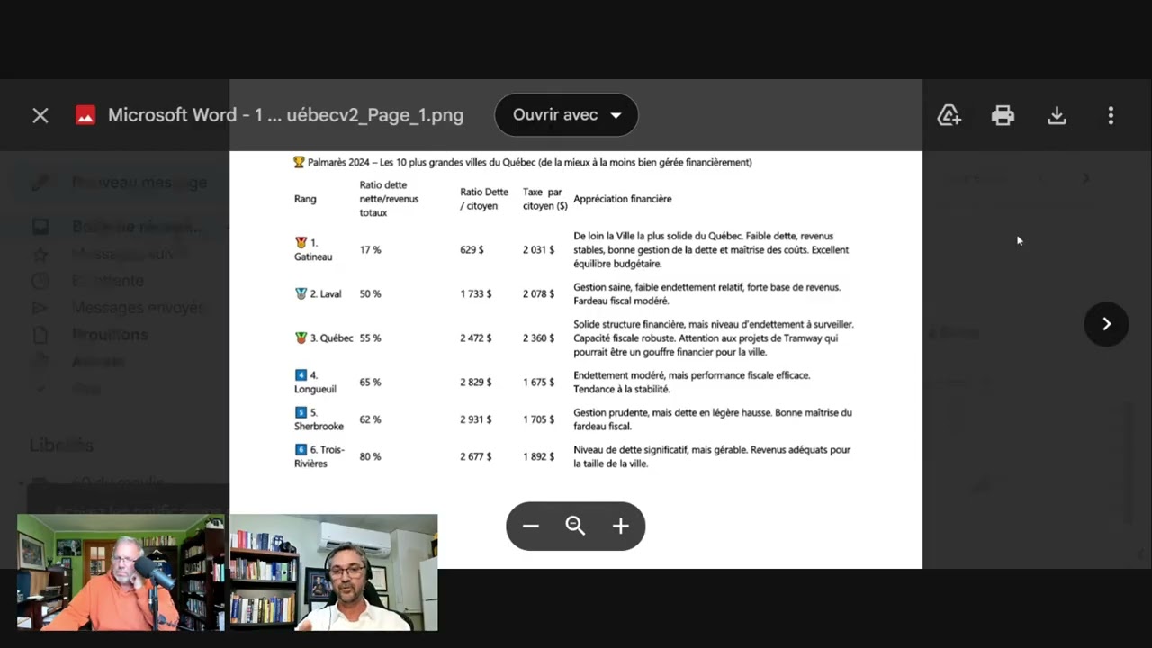Open the 'Ouvrir avec' dropdown

click(566, 115)
